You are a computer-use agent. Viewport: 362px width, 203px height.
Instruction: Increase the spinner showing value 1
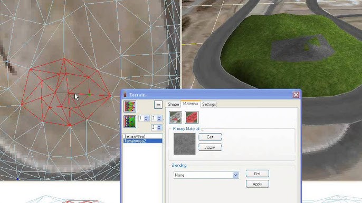[x=146, y=117]
